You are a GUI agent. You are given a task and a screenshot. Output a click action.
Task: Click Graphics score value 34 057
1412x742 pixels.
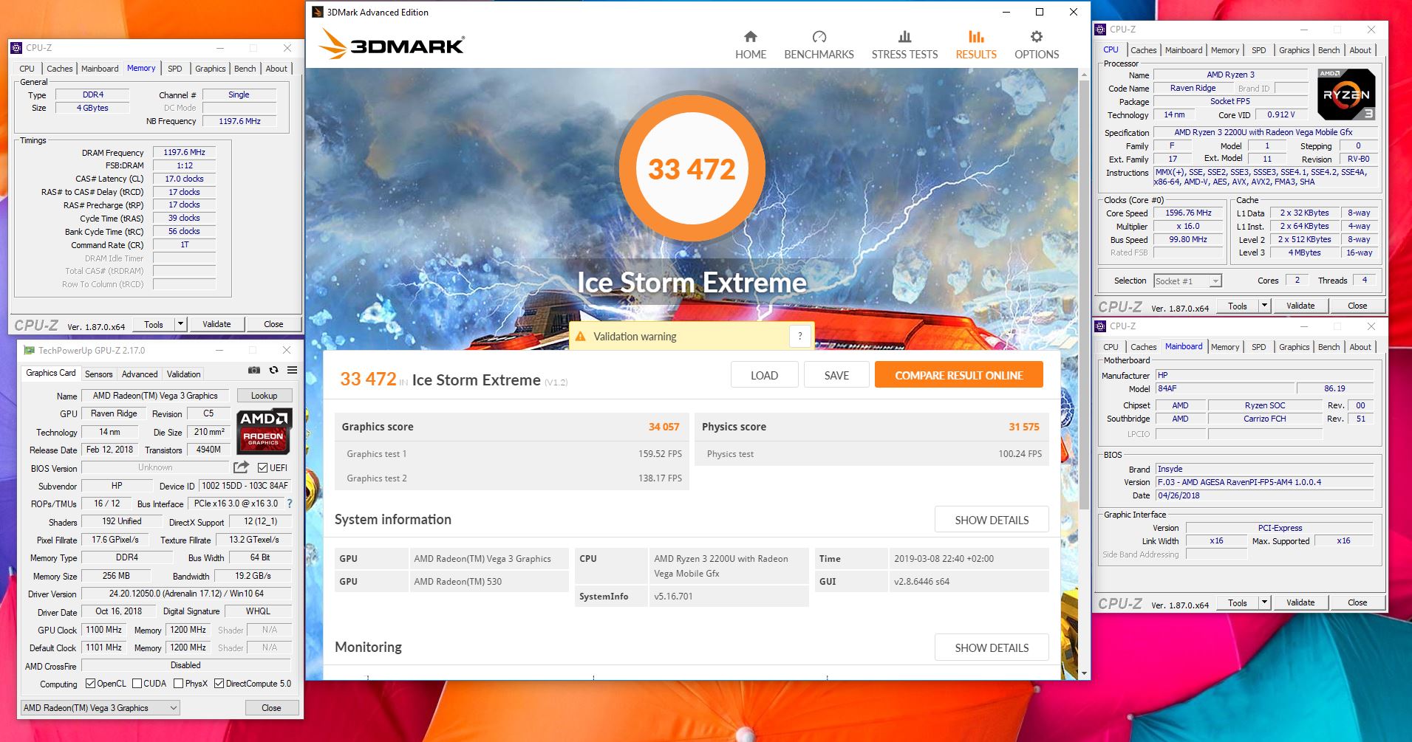(x=664, y=427)
